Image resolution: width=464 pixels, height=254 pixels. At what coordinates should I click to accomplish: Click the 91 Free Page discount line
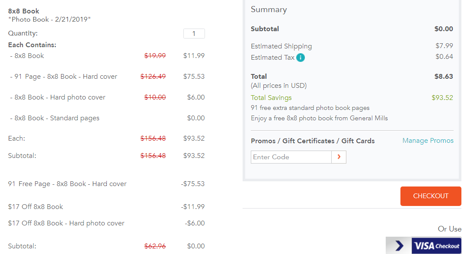(x=67, y=184)
